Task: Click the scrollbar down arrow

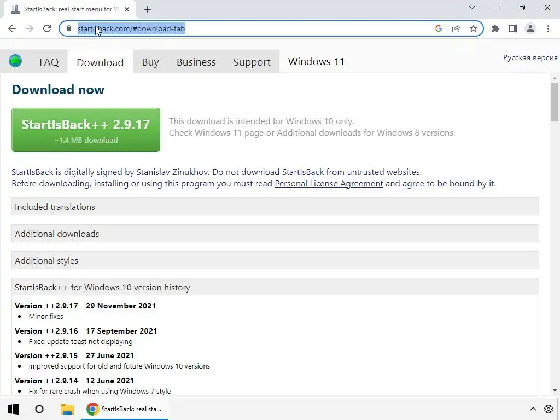Action: click(555, 390)
